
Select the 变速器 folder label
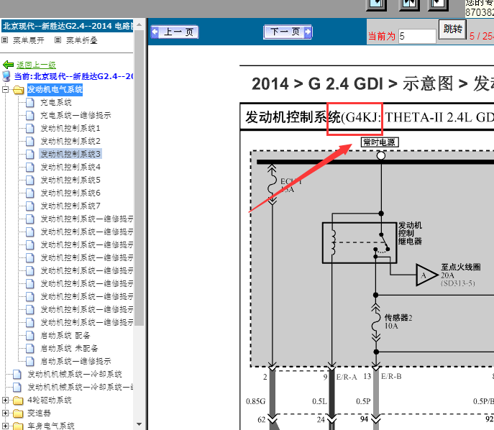[39, 413]
